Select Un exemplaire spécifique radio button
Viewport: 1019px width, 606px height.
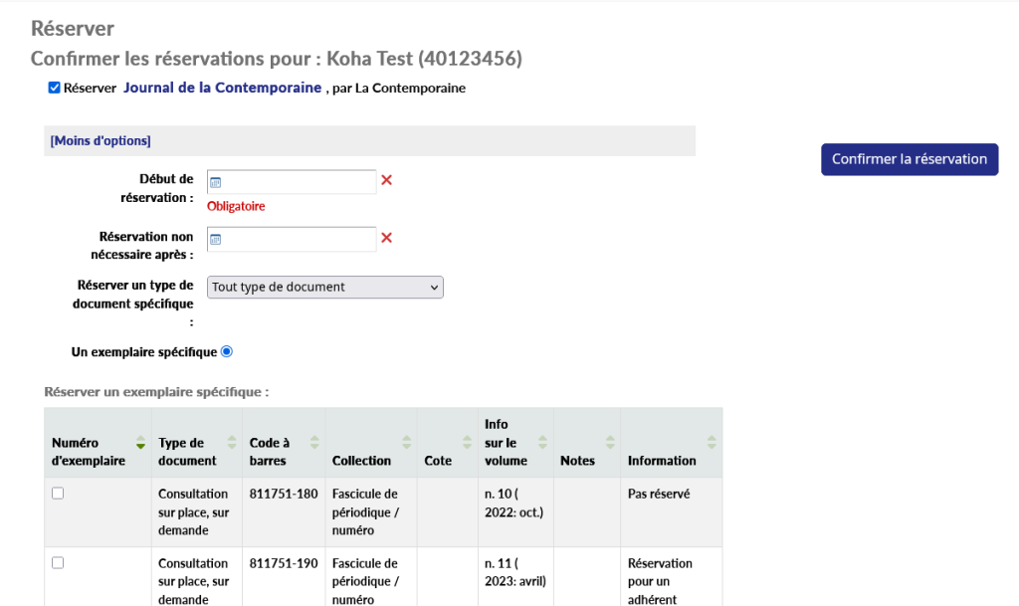coord(227,351)
